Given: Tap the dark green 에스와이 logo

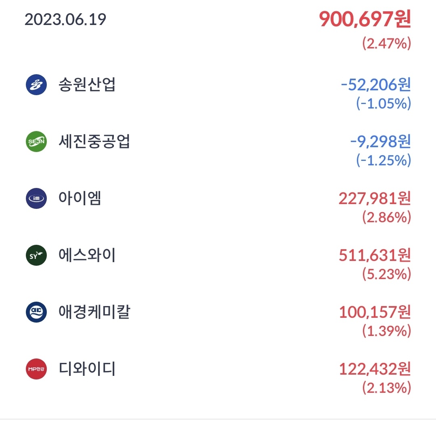Looking at the screenshot, I should point(36,255).
